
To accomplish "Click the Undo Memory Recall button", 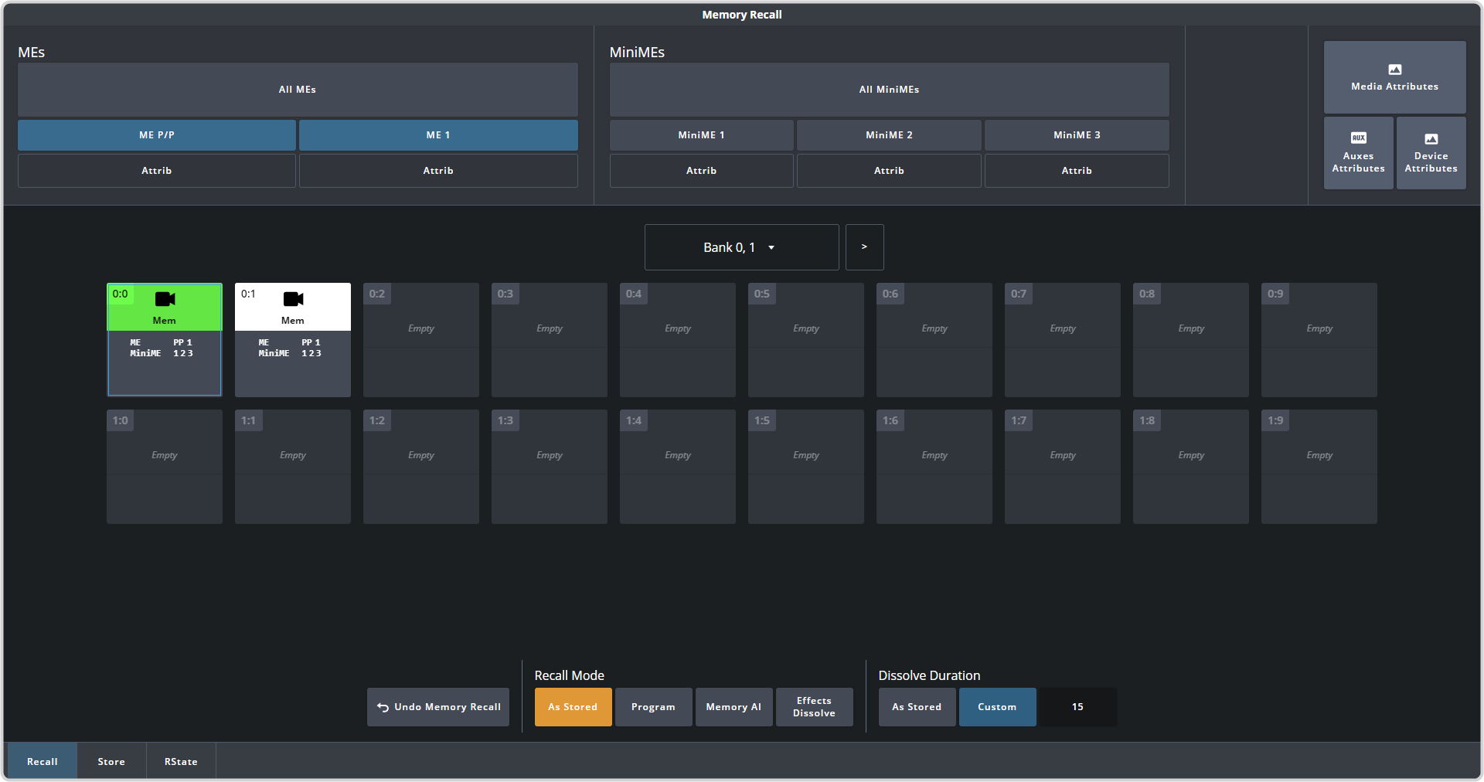I will pos(438,707).
